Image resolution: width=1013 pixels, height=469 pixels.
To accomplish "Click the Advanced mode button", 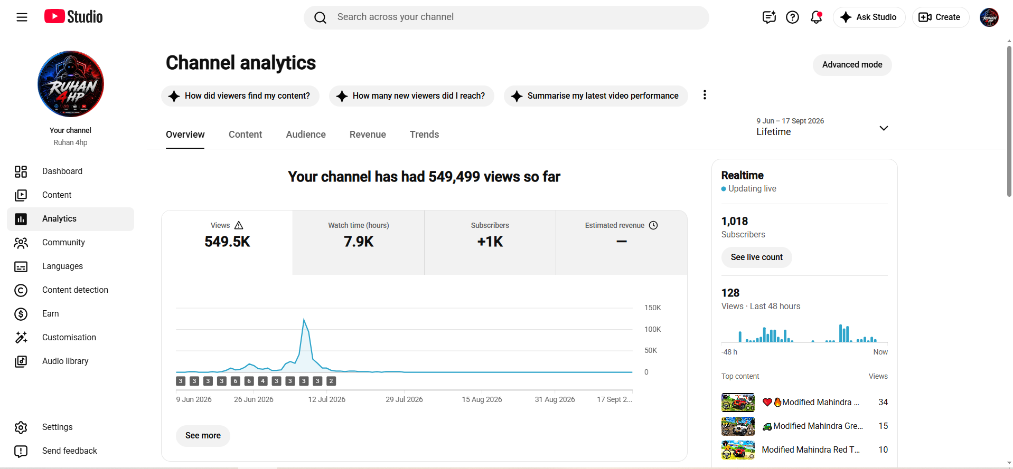I will [x=852, y=65].
